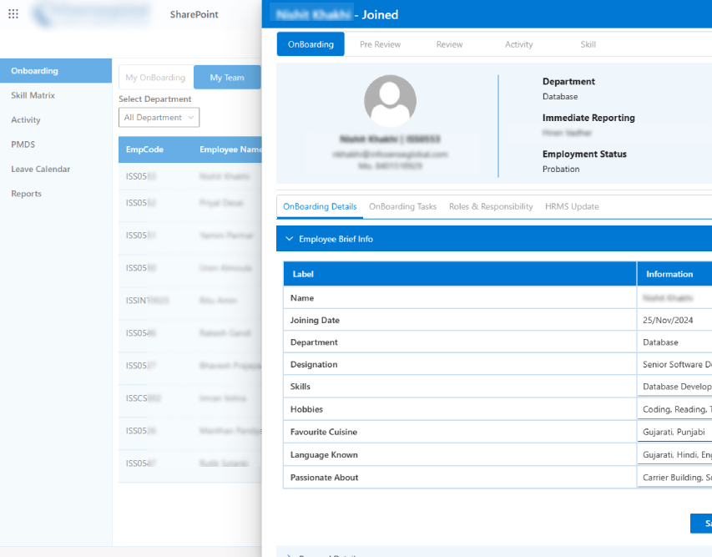The width and height of the screenshot is (712, 557).
Task: Click the Favourite Cuisine information field
Action: point(675,432)
